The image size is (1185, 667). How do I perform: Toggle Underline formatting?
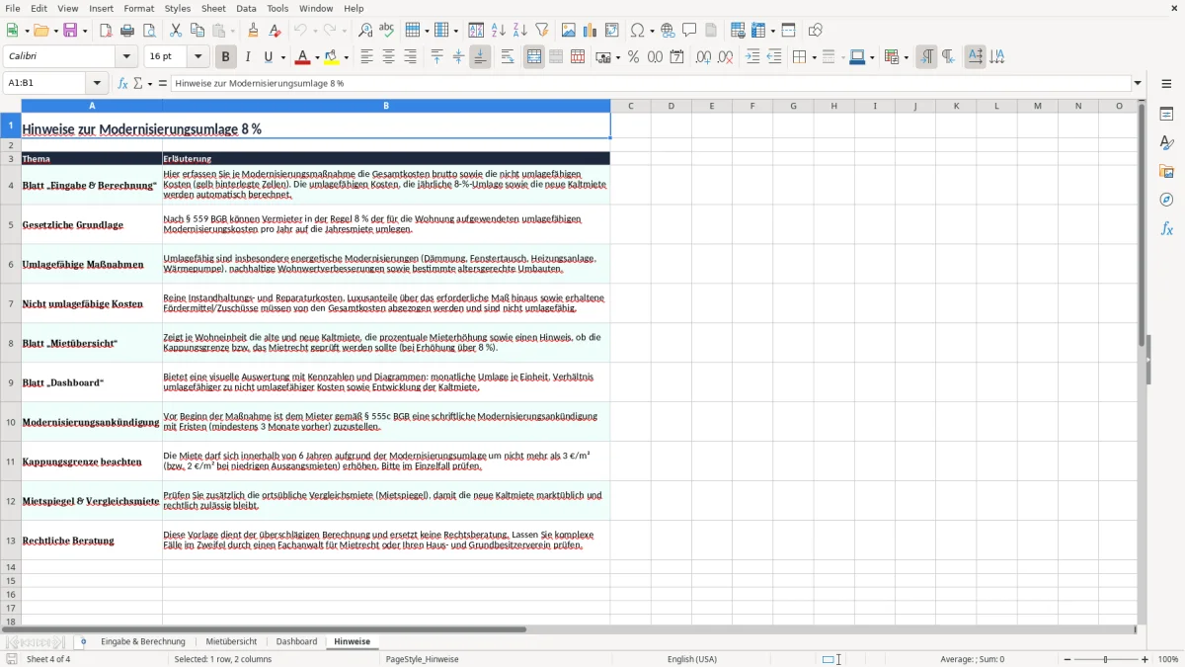click(268, 57)
